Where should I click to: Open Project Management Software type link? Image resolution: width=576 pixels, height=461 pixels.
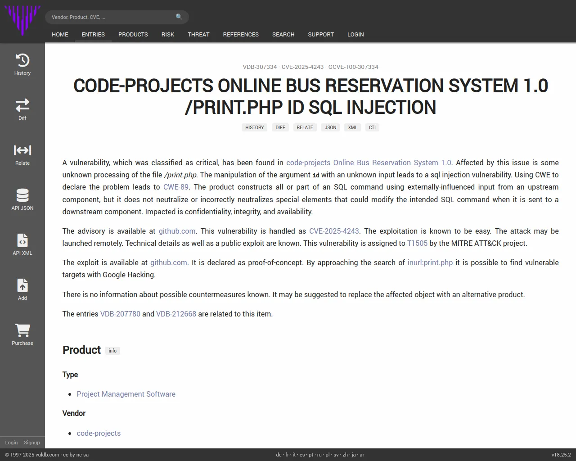[126, 394]
